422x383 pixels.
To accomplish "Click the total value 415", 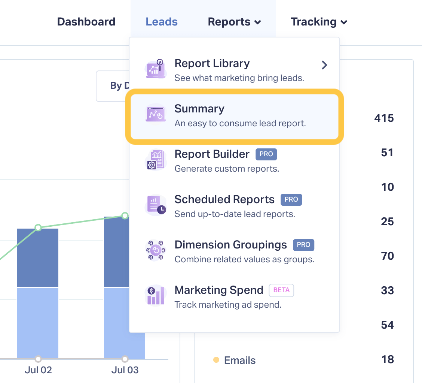I will (x=384, y=118).
